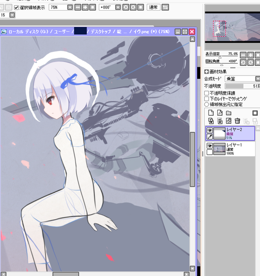Click the merge down layer icon
This screenshot has width=260, height=276.
click(x=220, y=121)
